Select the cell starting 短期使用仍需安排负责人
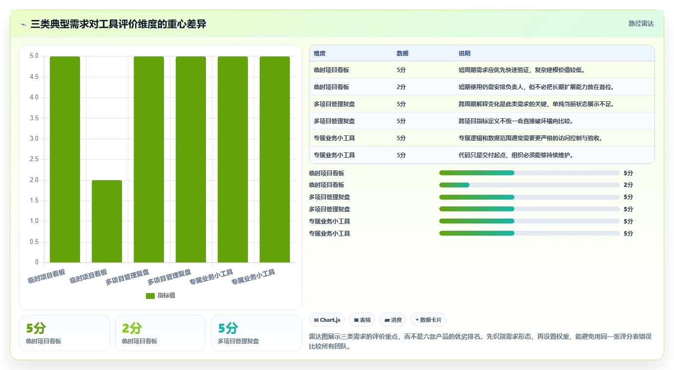Viewport: 674px width, 370px height. coord(536,87)
